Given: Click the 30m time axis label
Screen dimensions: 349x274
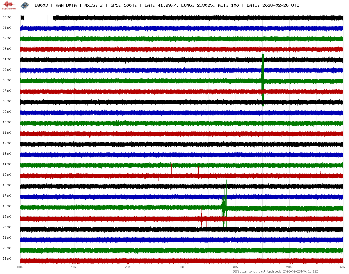Looking at the screenshot, I should click(181, 267).
